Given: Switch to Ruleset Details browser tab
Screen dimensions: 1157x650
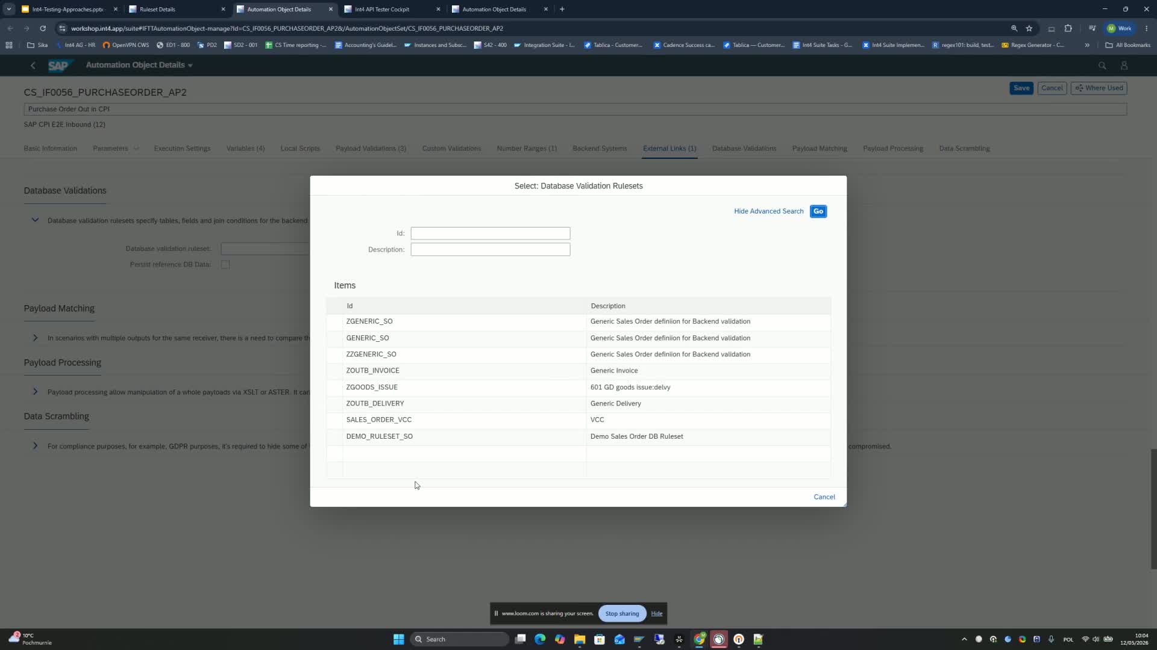Looking at the screenshot, I should [177, 9].
